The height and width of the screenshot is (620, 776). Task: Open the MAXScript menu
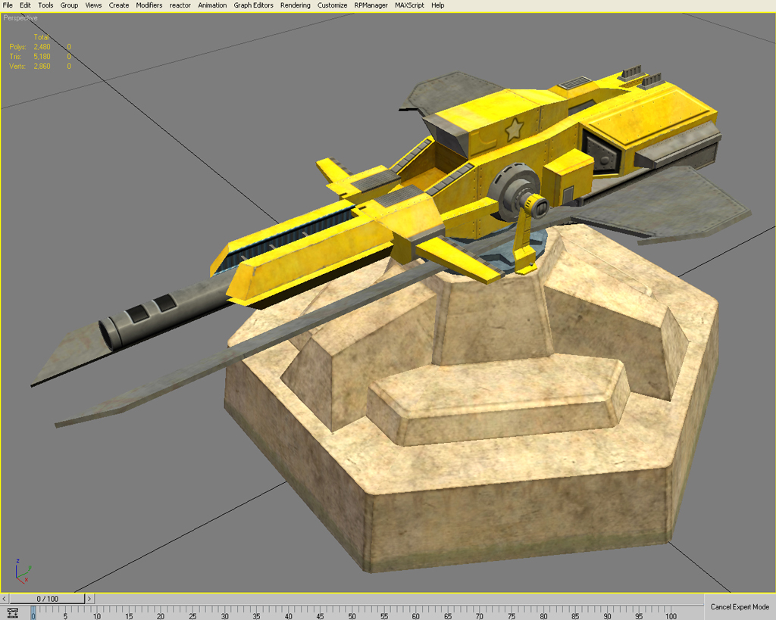coord(410,5)
